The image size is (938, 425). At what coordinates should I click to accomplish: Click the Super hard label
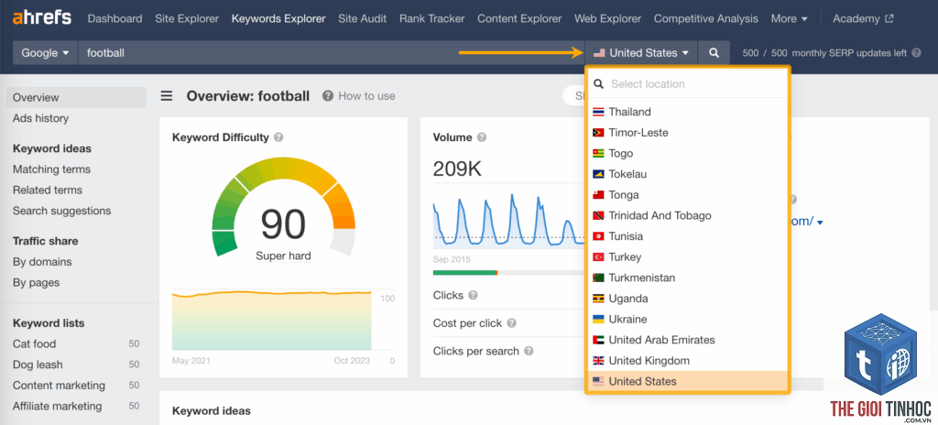point(283,256)
